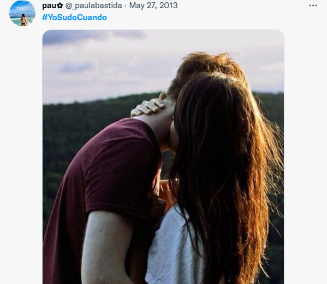Follow the blue hashtag YoSudoCuando
Viewport: 327px width, 284px height.
click(x=74, y=18)
